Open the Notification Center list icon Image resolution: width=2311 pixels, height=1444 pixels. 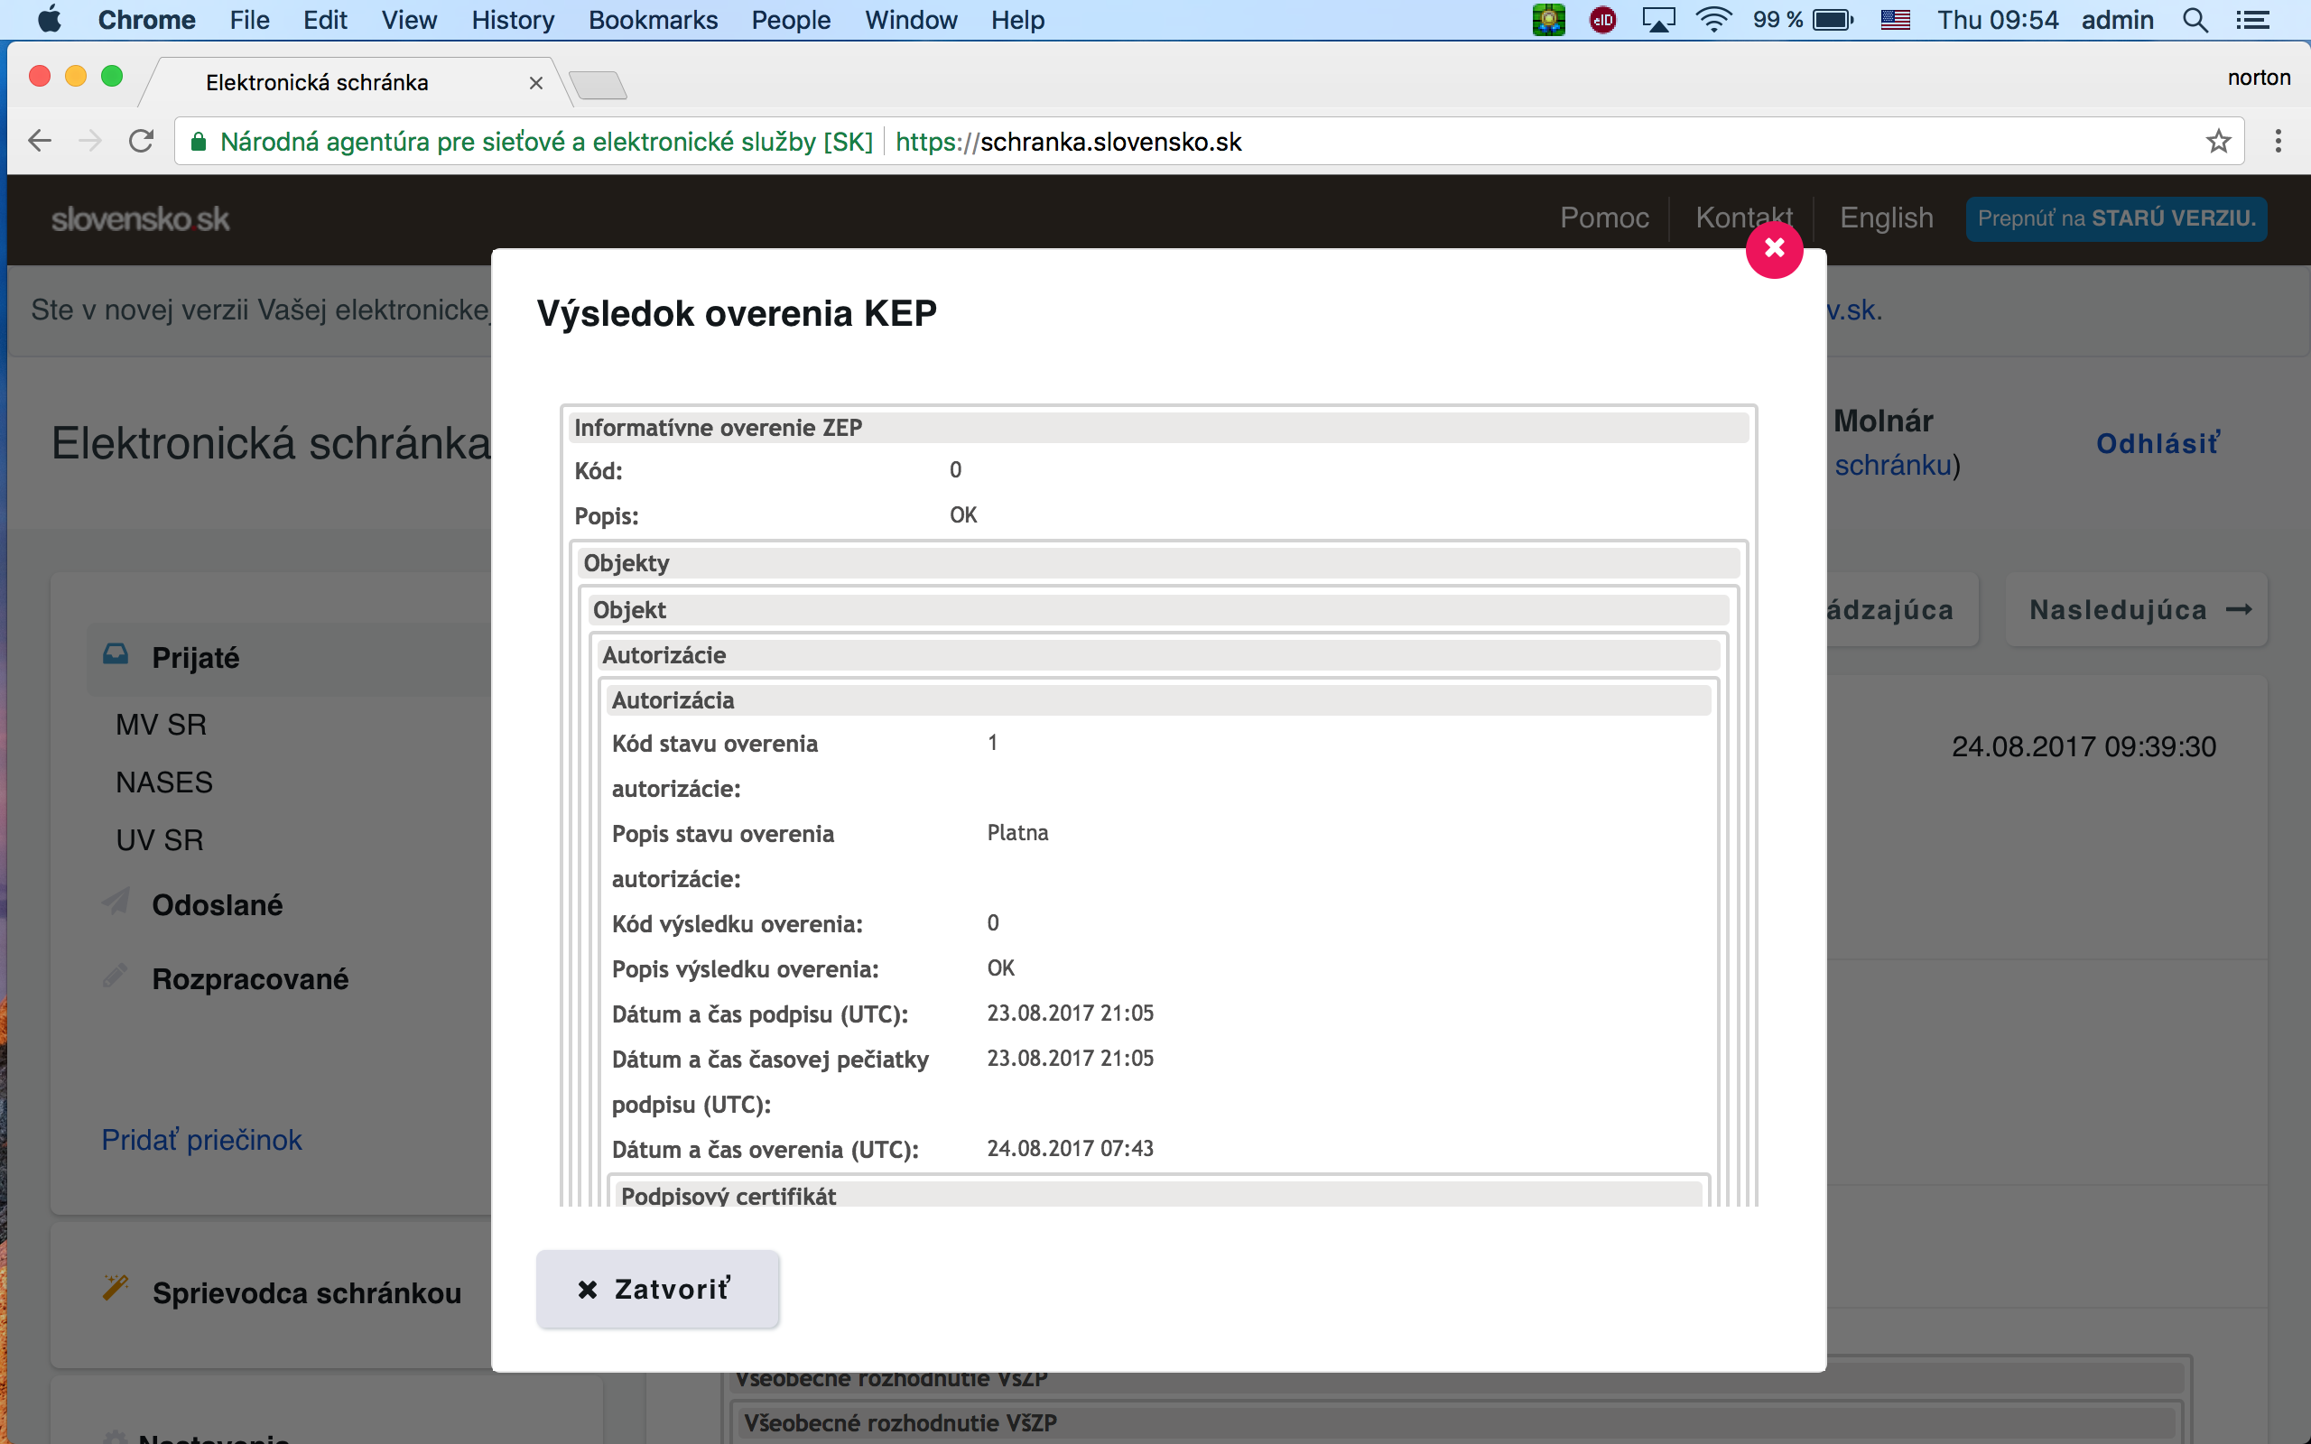[2254, 20]
